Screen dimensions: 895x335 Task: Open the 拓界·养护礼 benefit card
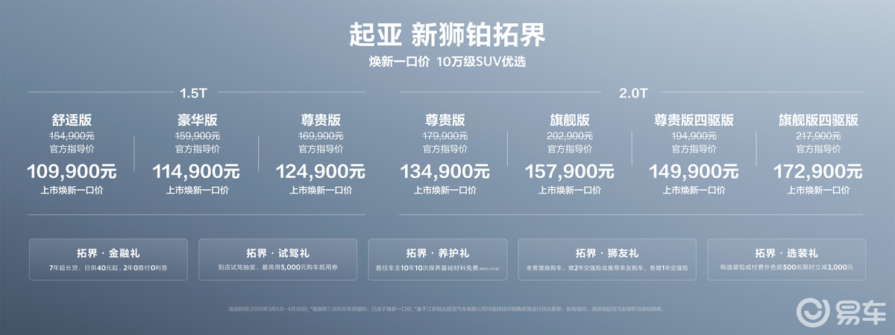tap(438, 259)
